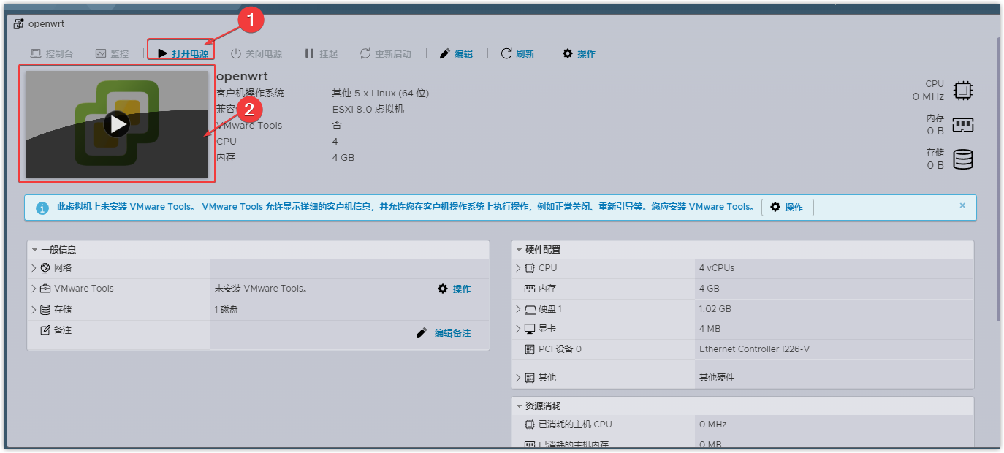Click the 硬盘 1 disk icon
This screenshot has width=1004, height=453.
coord(530,309)
